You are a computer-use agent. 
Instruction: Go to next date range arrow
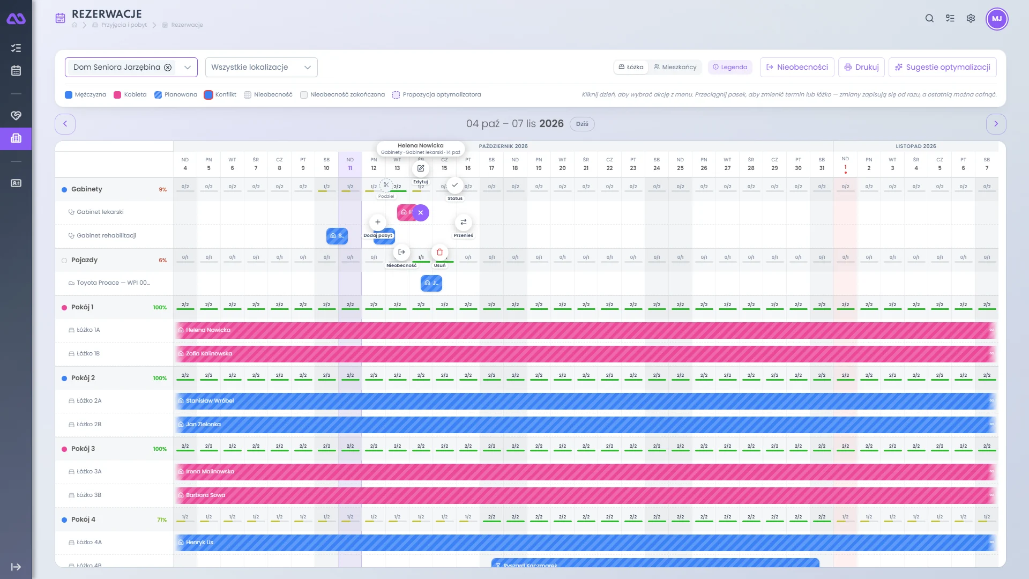click(x=996, y=124)
